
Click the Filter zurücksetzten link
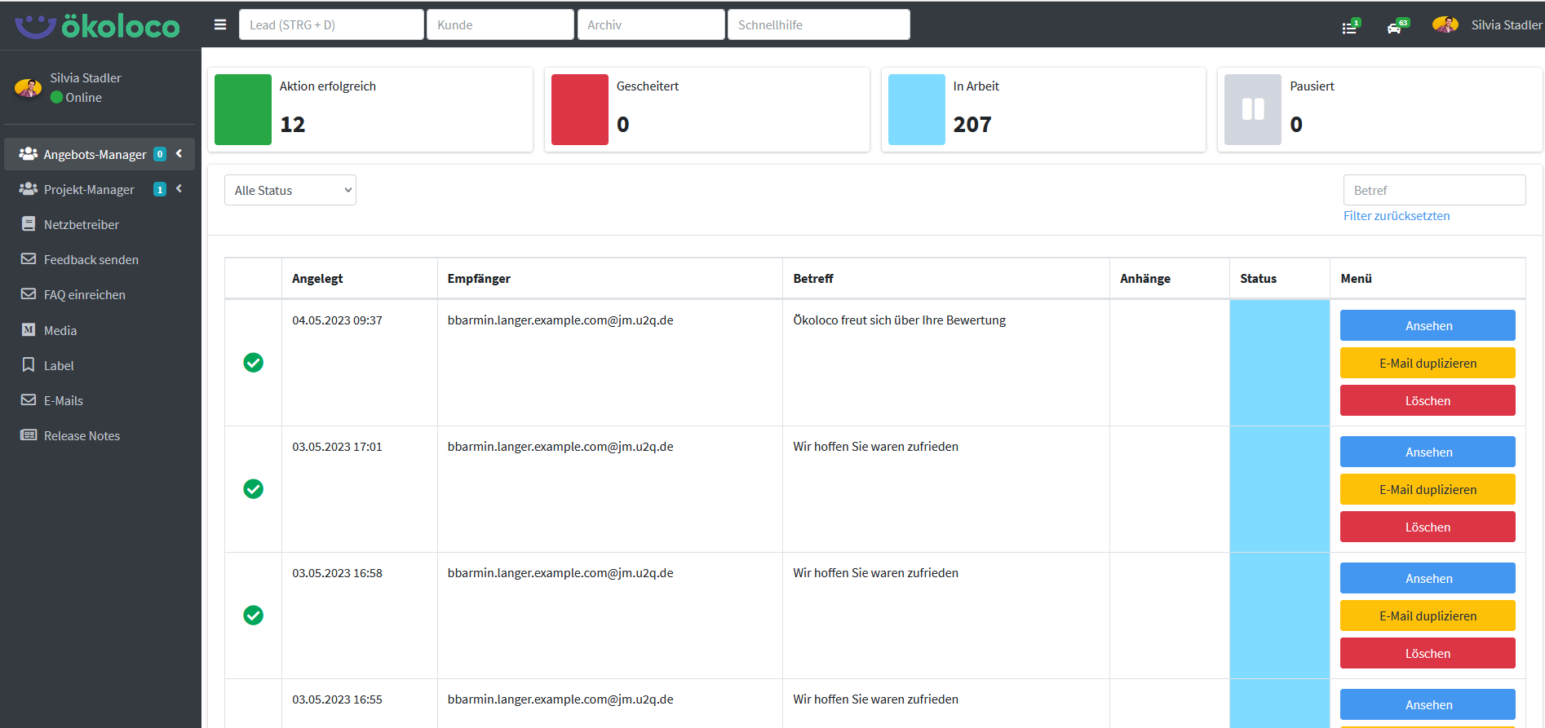1396,216
